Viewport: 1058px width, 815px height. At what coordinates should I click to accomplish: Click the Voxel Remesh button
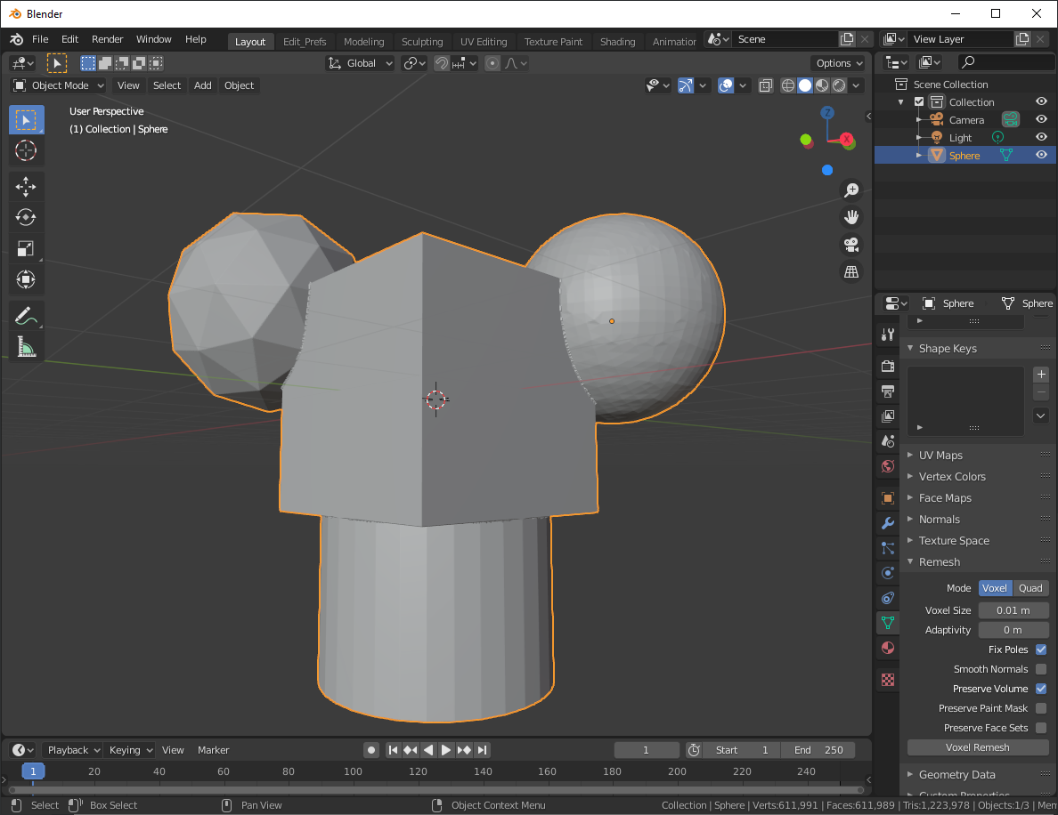(x=977, y=747)
